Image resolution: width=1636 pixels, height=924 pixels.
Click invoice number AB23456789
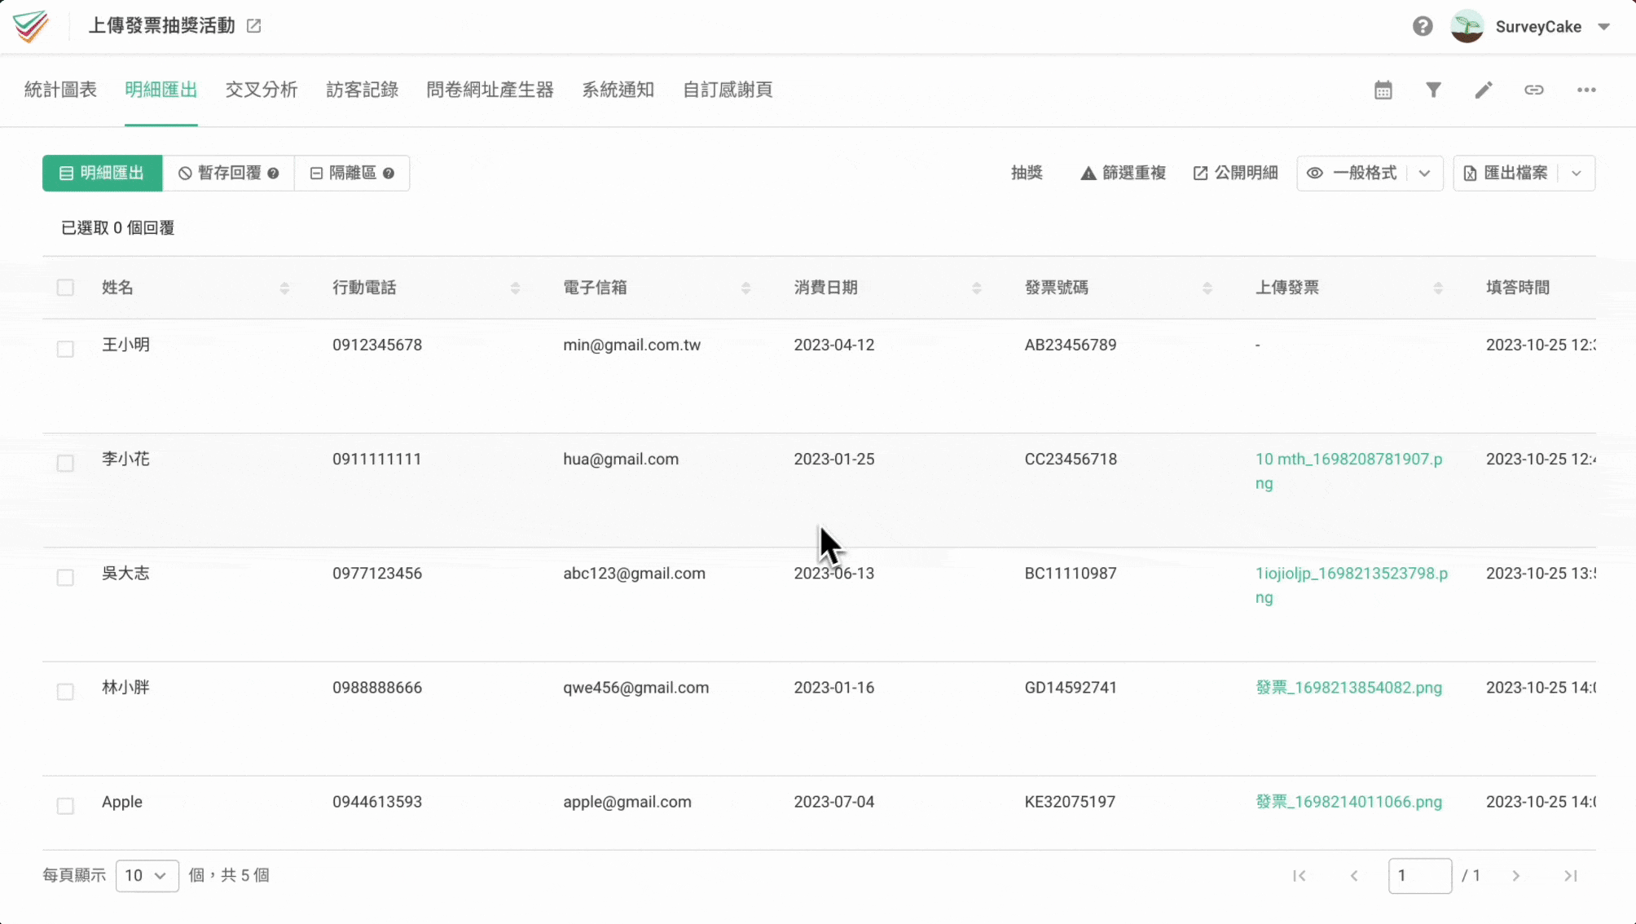[x=1070, y=345]
